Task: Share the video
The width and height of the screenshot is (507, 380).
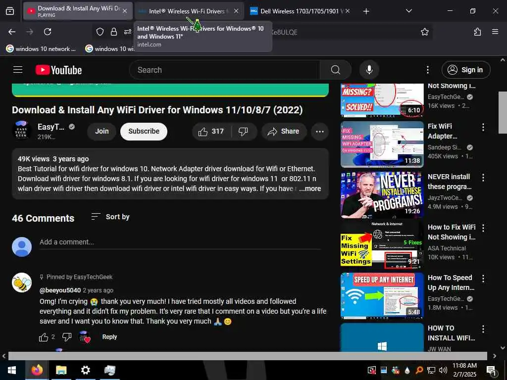Action: [284, 132]
